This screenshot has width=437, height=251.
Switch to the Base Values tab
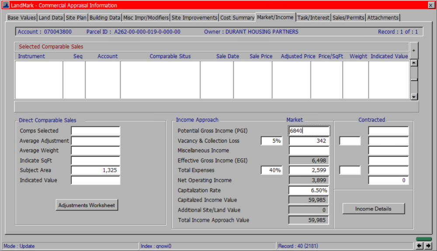[x=21, y=17]
